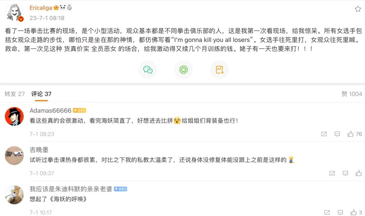Click the Ericaliga author avatar
The image size is (365, 216).
pos(14,13)
